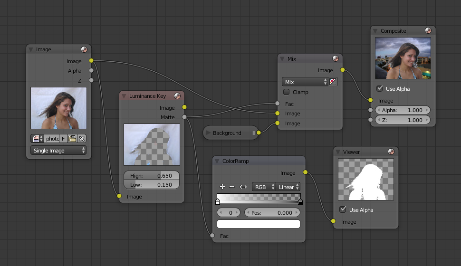461x266 pixels.
Task: Click the Composite node preview sphere icon
Action: pyautogui.click(x=429, y=31)
